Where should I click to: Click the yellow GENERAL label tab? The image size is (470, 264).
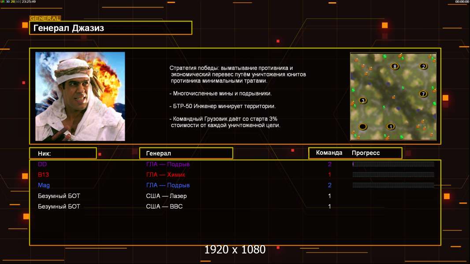pos(45,18)
